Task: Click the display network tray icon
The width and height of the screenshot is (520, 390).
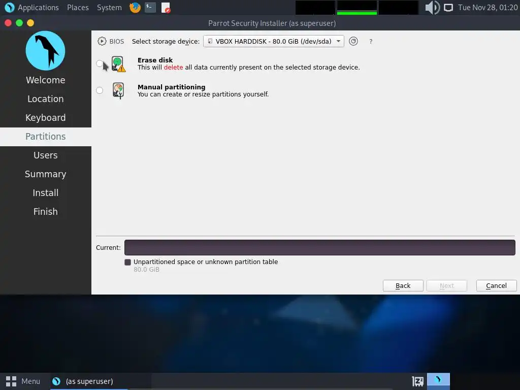Action: (448, 7)
